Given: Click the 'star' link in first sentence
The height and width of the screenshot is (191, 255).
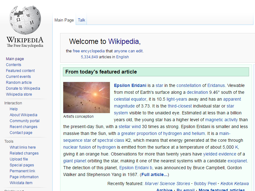Looking at the screenshot, I should 159,85.
